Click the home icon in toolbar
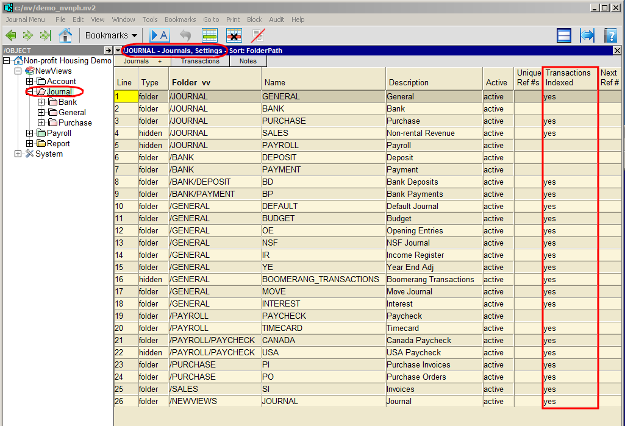 [x=65, y=35]
